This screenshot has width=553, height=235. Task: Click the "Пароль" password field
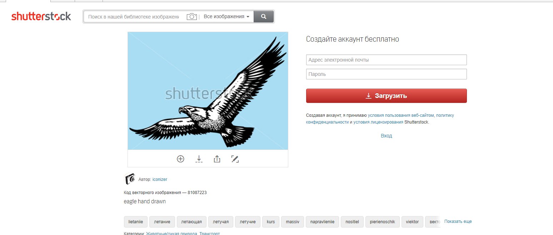tap(387, 74)
